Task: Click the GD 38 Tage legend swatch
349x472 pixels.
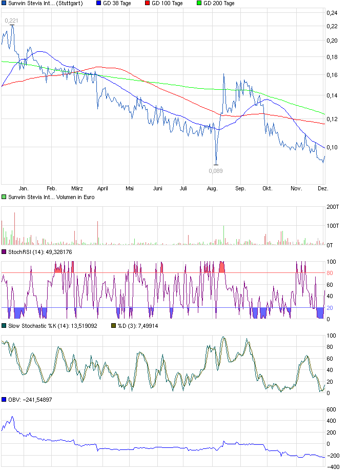Action: pos(98,3)
